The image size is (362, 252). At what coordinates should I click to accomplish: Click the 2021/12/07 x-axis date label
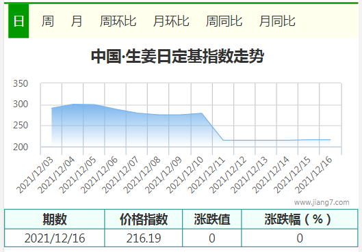(x=120, y=175)
